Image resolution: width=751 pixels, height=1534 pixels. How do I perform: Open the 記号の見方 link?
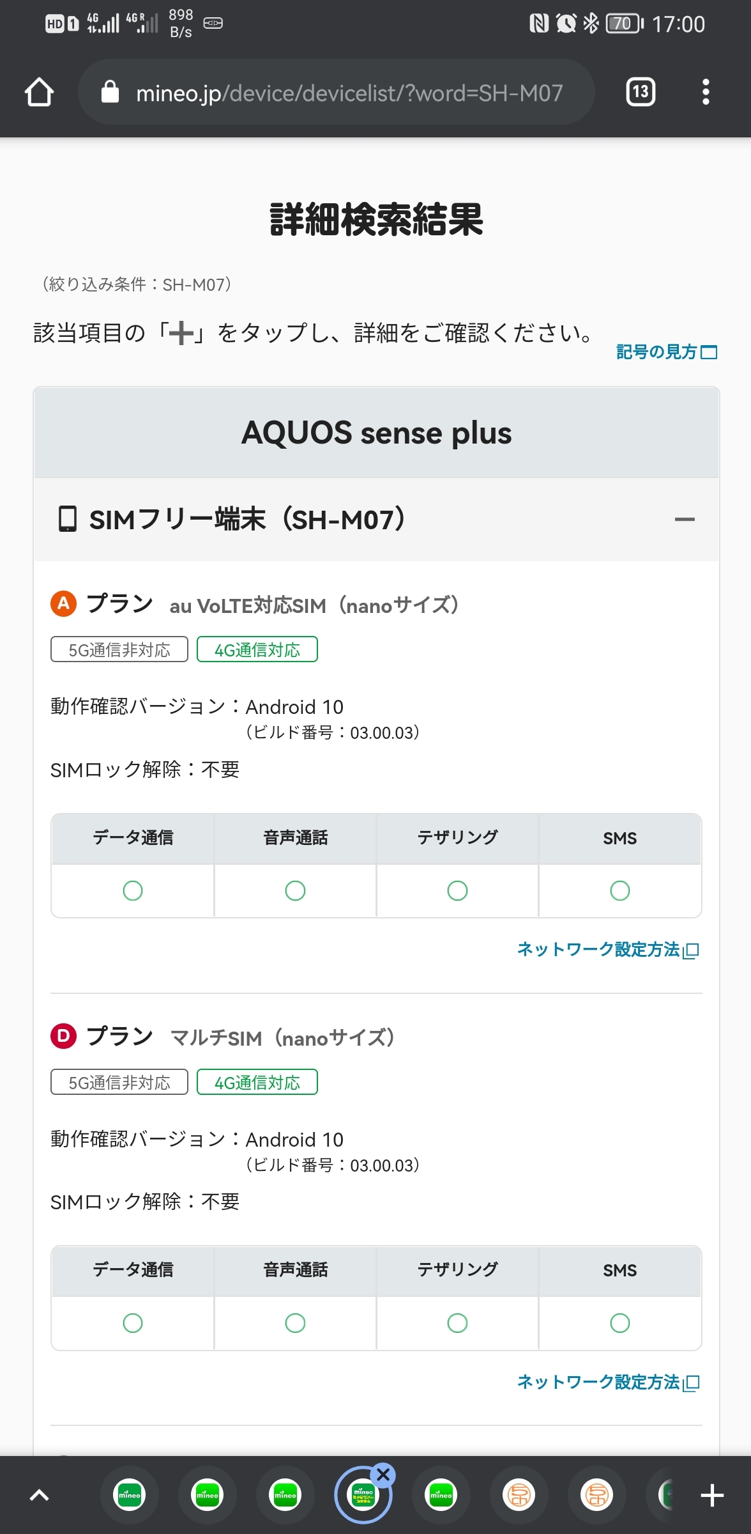click(666, 352)
